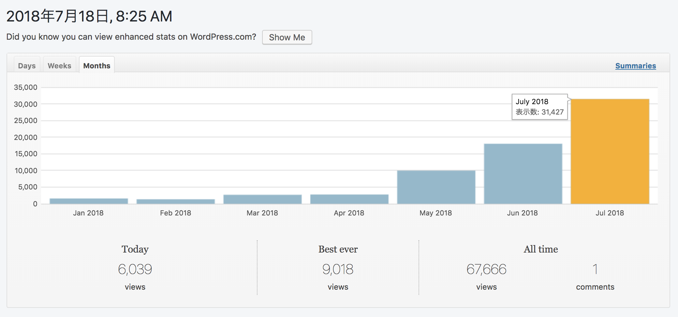Click the Jan 2018 axis label

point(88,213)
